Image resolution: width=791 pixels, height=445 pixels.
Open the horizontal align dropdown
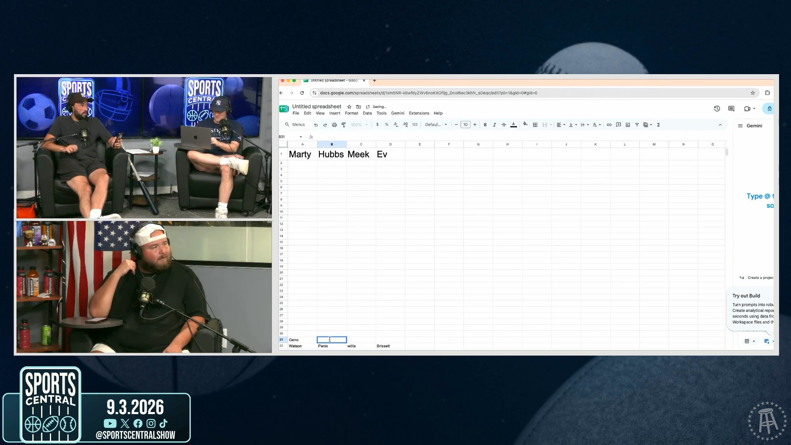point(561,125)
